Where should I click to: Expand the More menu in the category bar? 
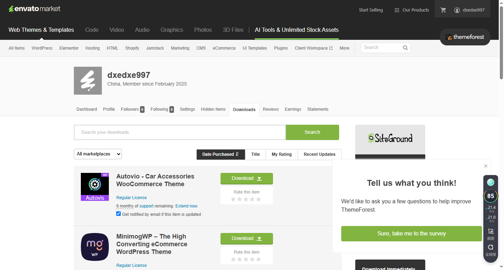(344, 48)
